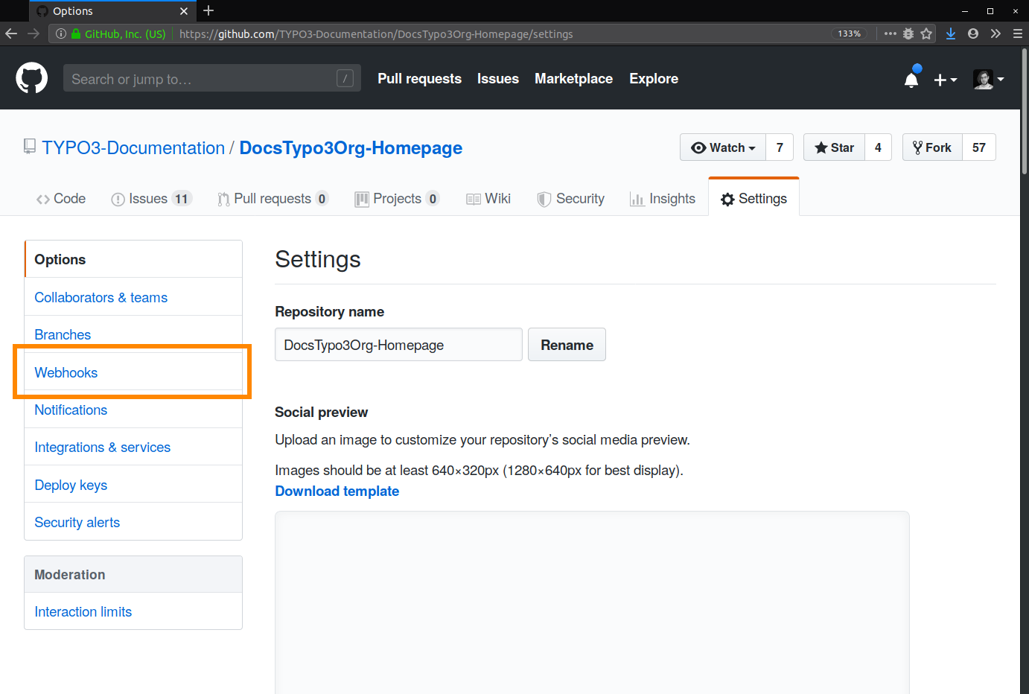This screenshot has width=1029, height=694.
Task: Open Integrations & services settings
Action: 133,447
